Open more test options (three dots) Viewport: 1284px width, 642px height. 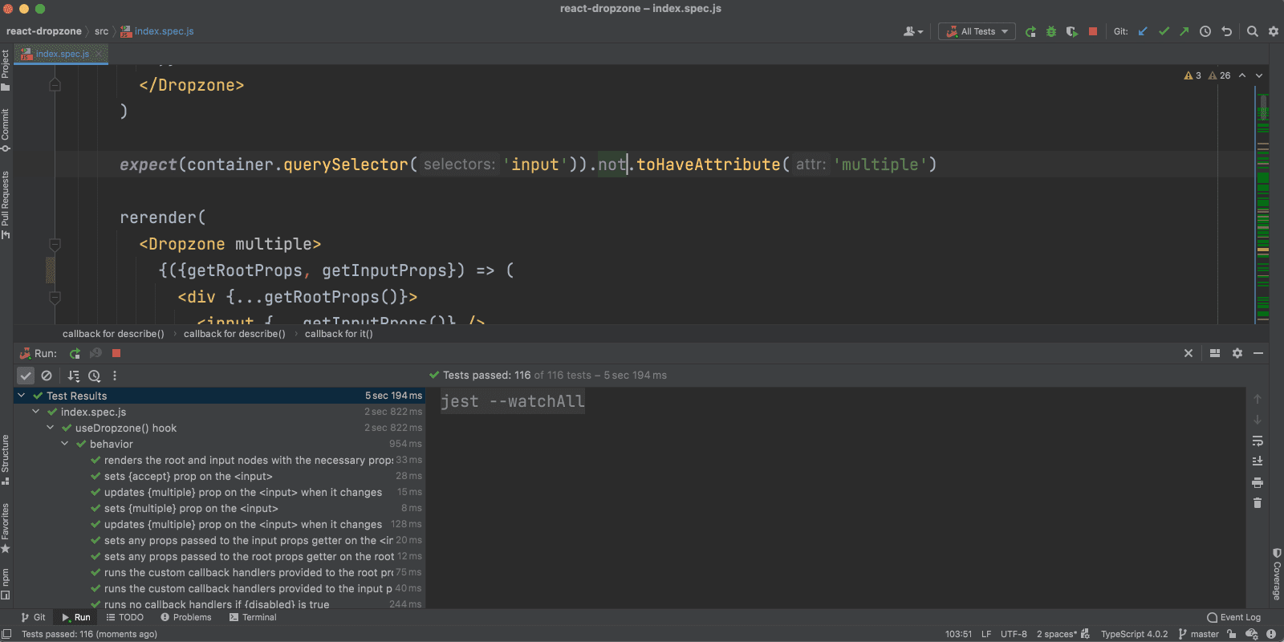click(x=115, y=376)
